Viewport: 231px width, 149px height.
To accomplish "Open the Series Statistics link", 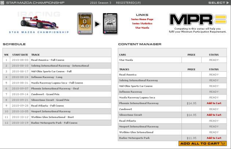I will (142, 23).
